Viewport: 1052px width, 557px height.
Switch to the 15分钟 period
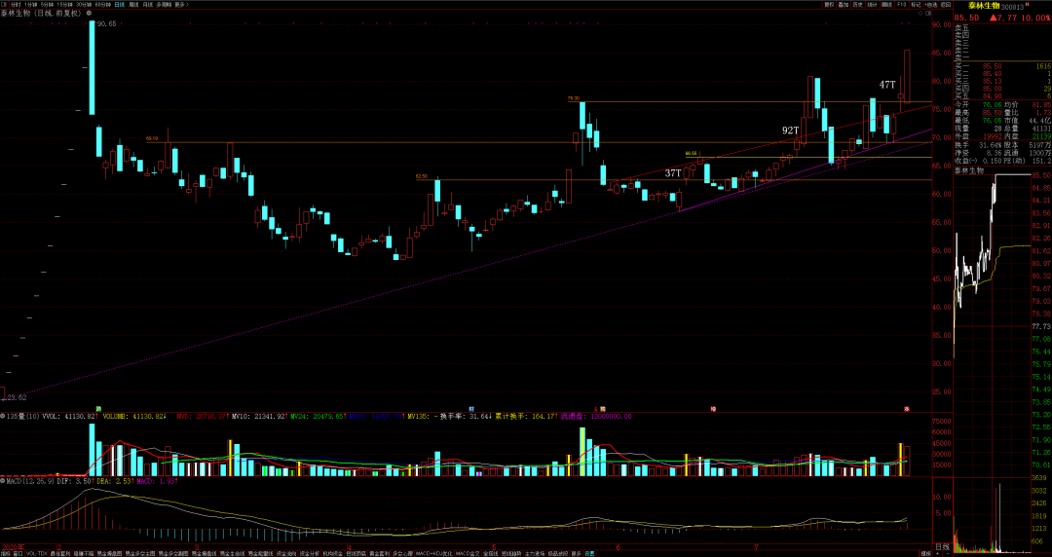63,4
